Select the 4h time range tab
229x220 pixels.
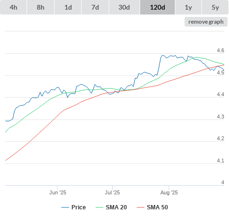tap(14, 7)
